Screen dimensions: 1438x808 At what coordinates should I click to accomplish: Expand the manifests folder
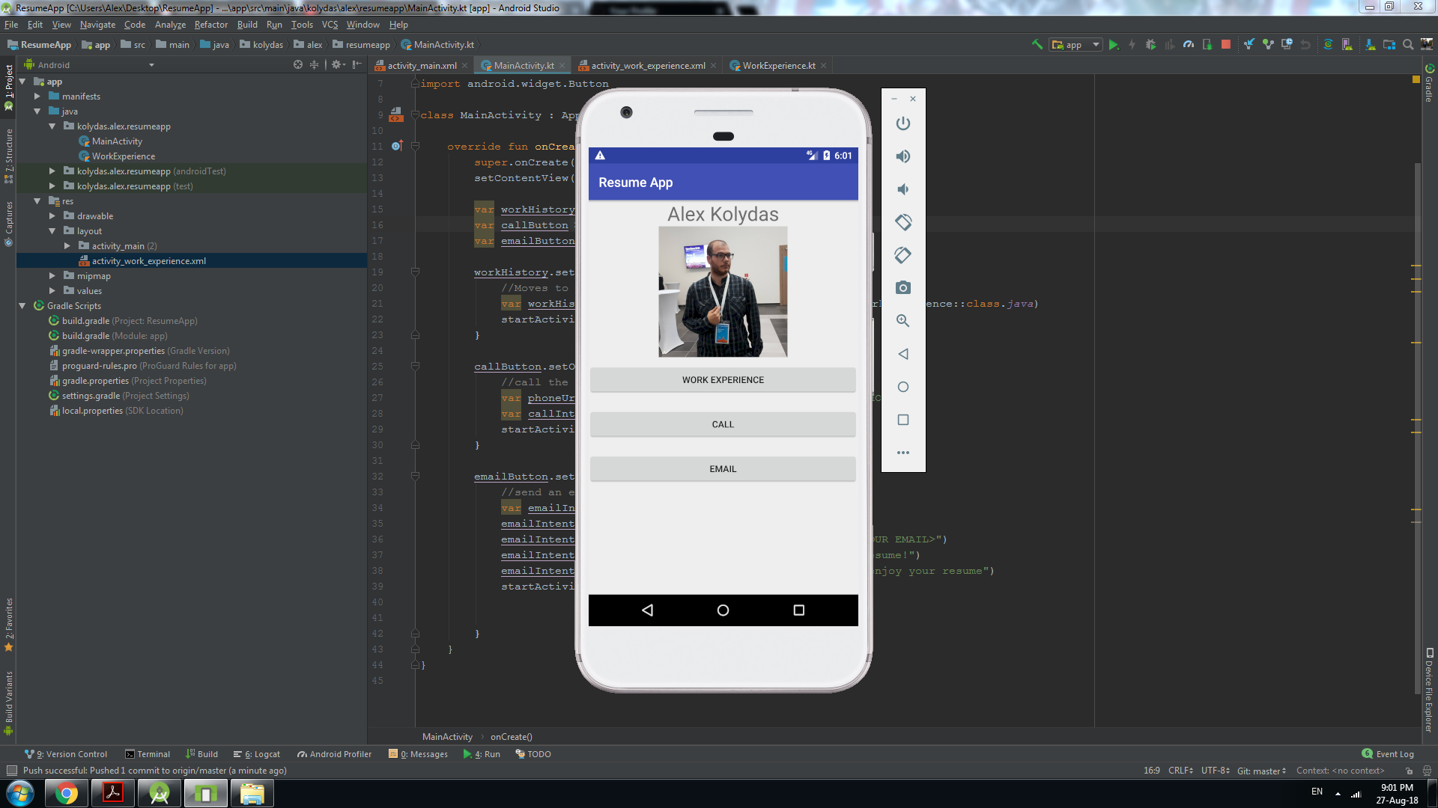click(37, 96)
